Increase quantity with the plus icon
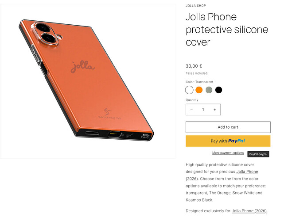Screen dimensions: 284x221 click(214, 110)
